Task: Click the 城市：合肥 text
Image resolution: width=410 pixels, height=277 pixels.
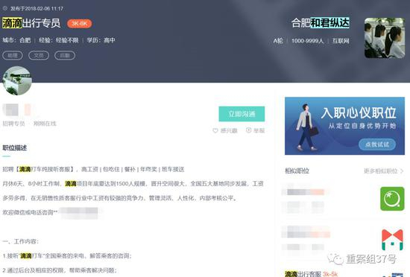Action: [x=16, y=40]
